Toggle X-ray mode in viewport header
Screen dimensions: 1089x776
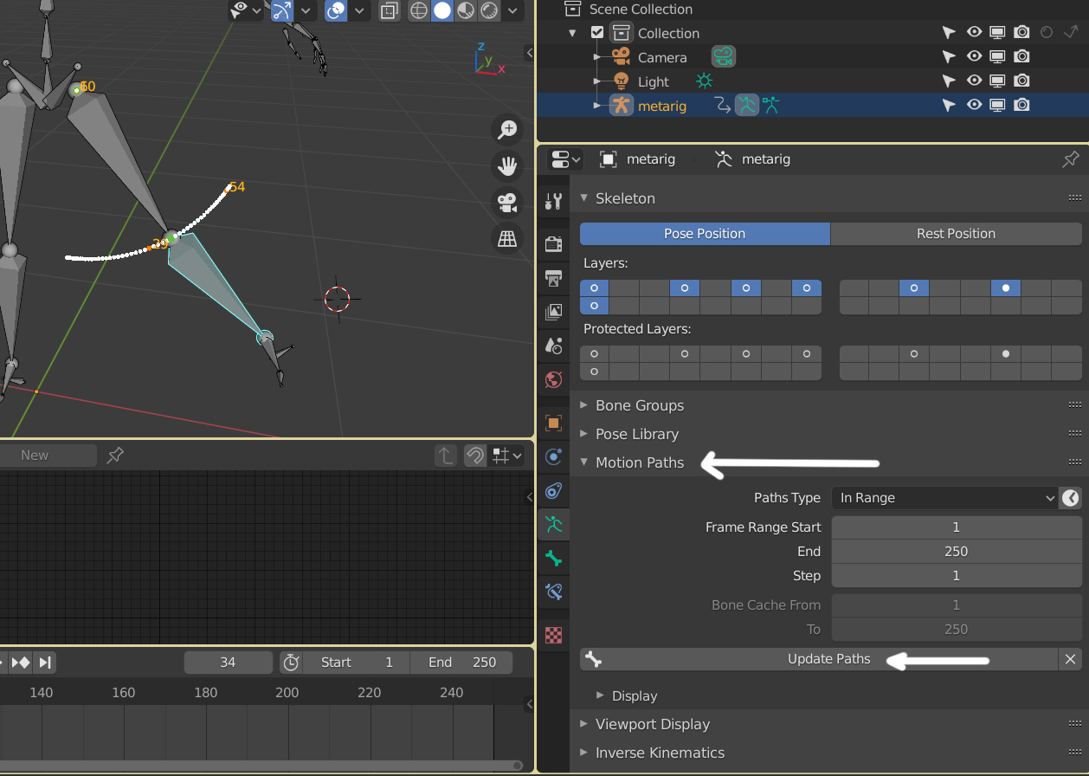[390, 10]
